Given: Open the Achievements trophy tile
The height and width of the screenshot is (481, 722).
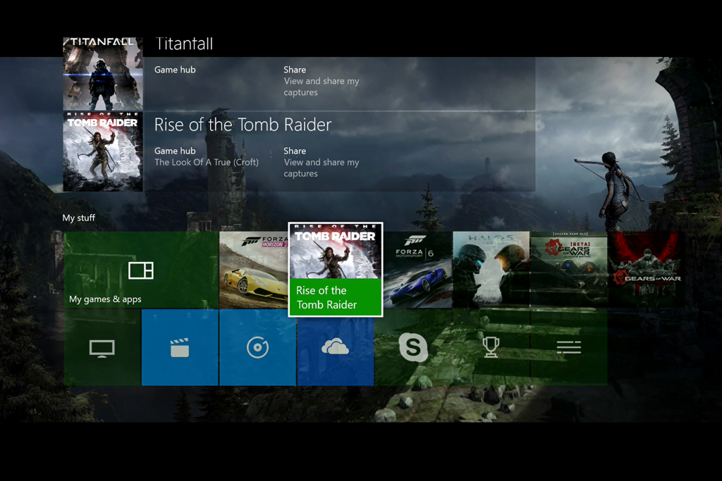Looking at the screenshot, I should click(x=491, y=347).
